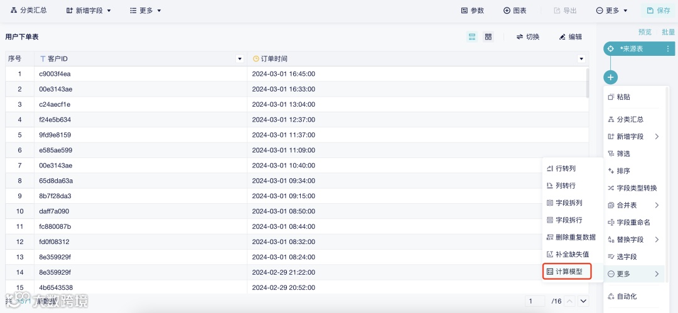Click the 切换 switch button

[x=528, y=37]
